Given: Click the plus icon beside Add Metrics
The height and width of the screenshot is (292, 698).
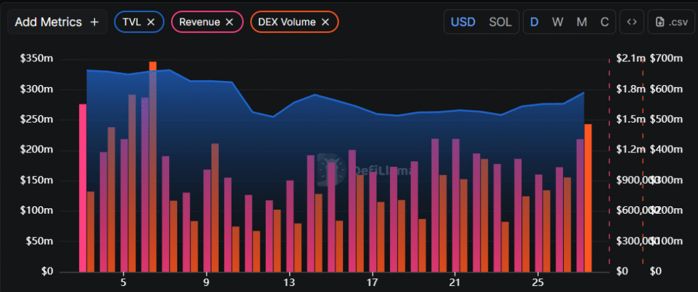Looking at the screenshot, I should tap(94, 22).
